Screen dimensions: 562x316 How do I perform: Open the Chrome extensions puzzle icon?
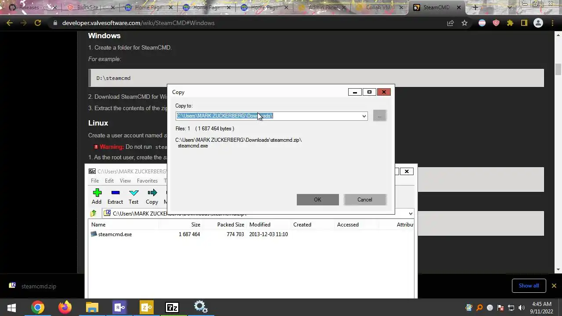click(510, 23)
